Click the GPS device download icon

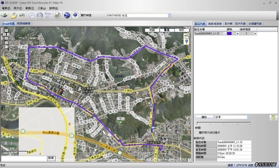pyautogui.click(x=4, y=15)
